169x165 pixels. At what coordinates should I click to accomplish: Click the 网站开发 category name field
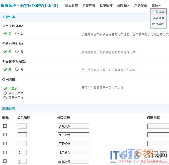tap(73, 135)
